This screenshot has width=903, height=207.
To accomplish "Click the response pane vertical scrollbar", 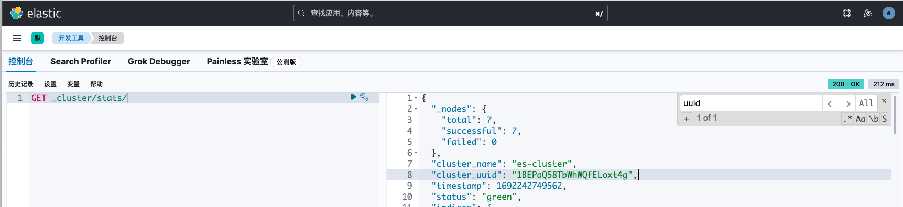I will click(x=895, y=115).
